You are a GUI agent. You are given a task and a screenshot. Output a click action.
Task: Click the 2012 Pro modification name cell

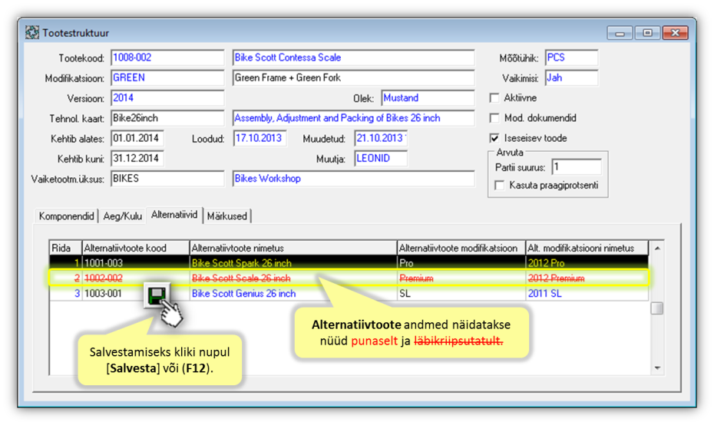(x=587, y=263)
